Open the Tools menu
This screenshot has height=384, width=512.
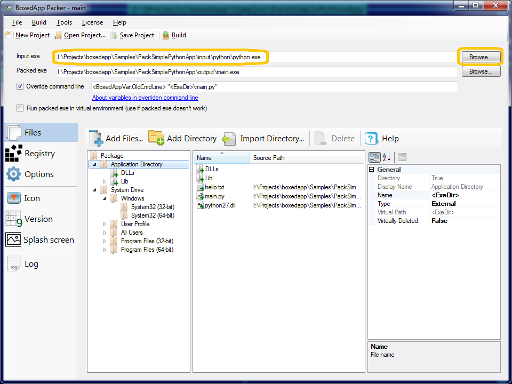(64, 22)
